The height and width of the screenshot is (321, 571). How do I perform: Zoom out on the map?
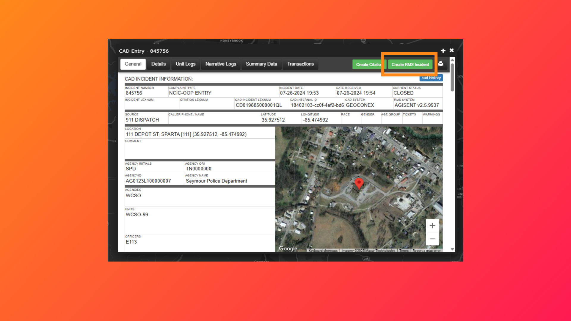point(432,239)
